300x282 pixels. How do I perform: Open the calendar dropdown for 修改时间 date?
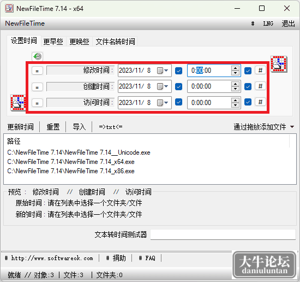pyautogui.click(x=163, y=70)
